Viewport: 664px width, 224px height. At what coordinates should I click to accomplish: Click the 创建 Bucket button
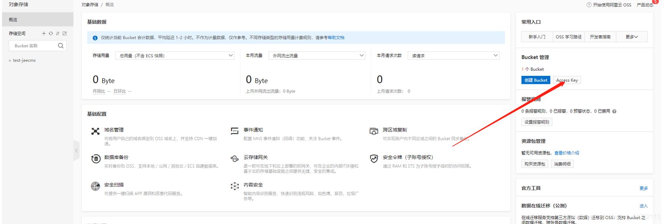click(x=536, y=80)
